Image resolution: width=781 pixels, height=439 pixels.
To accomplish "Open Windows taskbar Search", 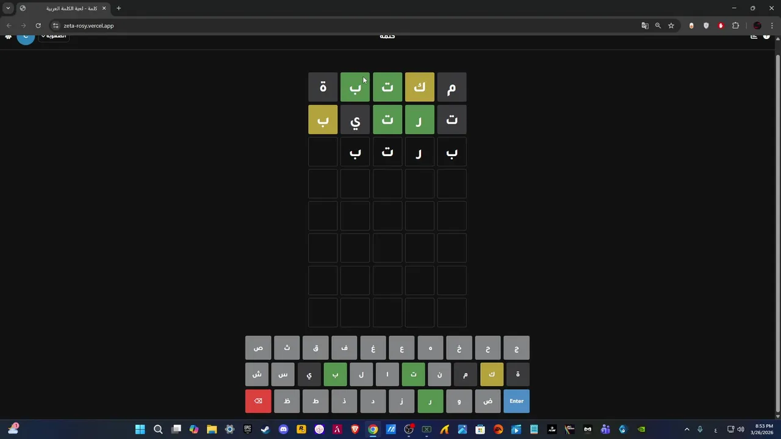I will pyautogui.click(x=158, y=429).
